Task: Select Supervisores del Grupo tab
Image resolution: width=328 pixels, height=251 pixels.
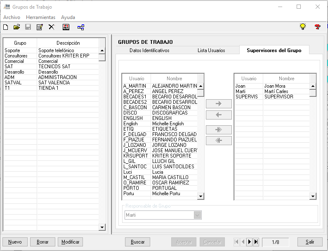Action: (x=274, y=50)
